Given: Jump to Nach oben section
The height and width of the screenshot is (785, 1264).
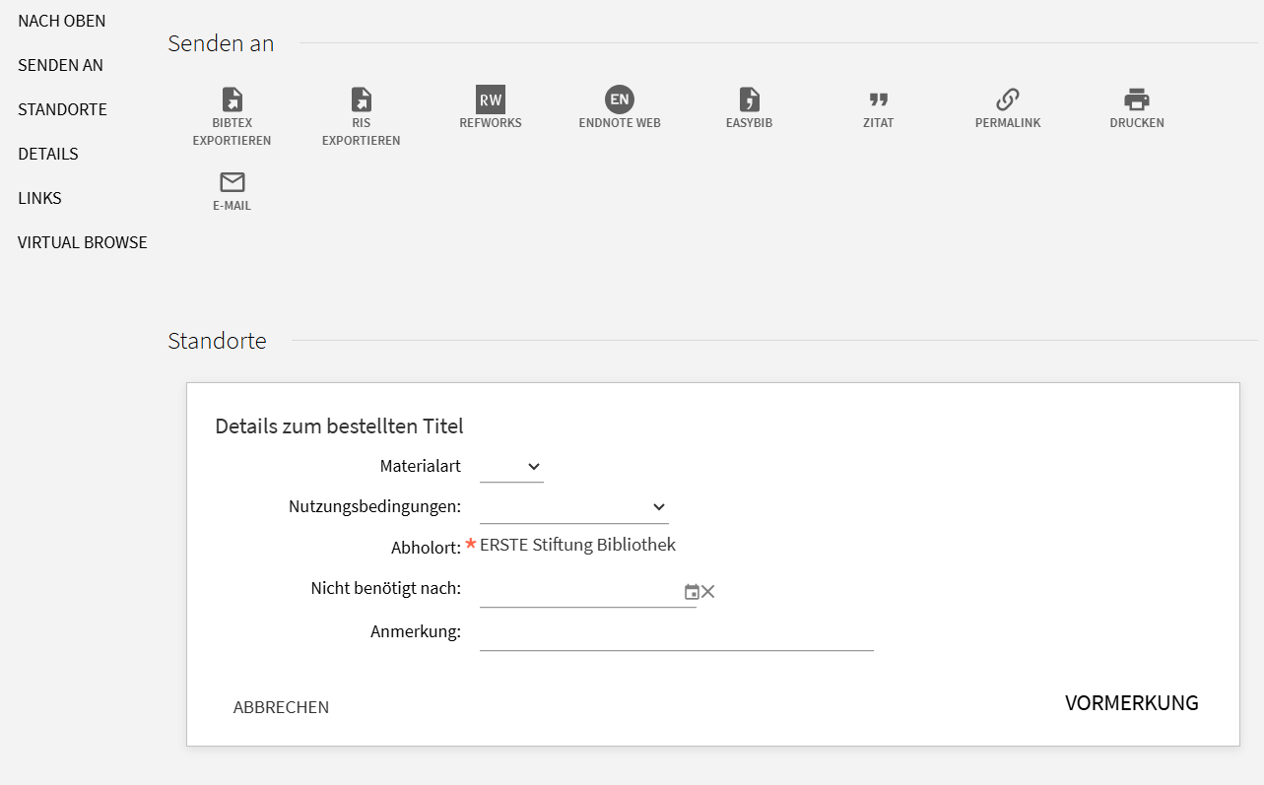Looking at the screenshot, I should click(x=62, y=21).
